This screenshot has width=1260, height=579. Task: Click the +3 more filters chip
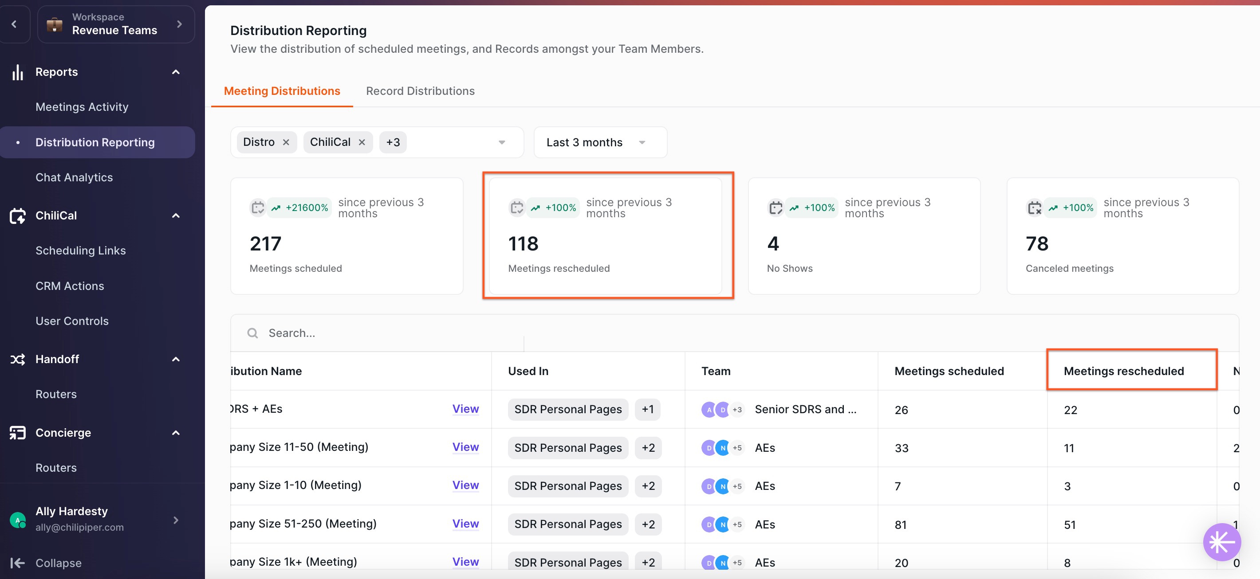tap(393, 142)
